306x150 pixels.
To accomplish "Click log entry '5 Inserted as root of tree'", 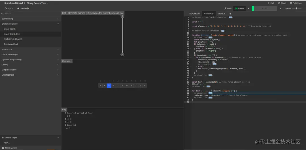I will click(79, 113).
